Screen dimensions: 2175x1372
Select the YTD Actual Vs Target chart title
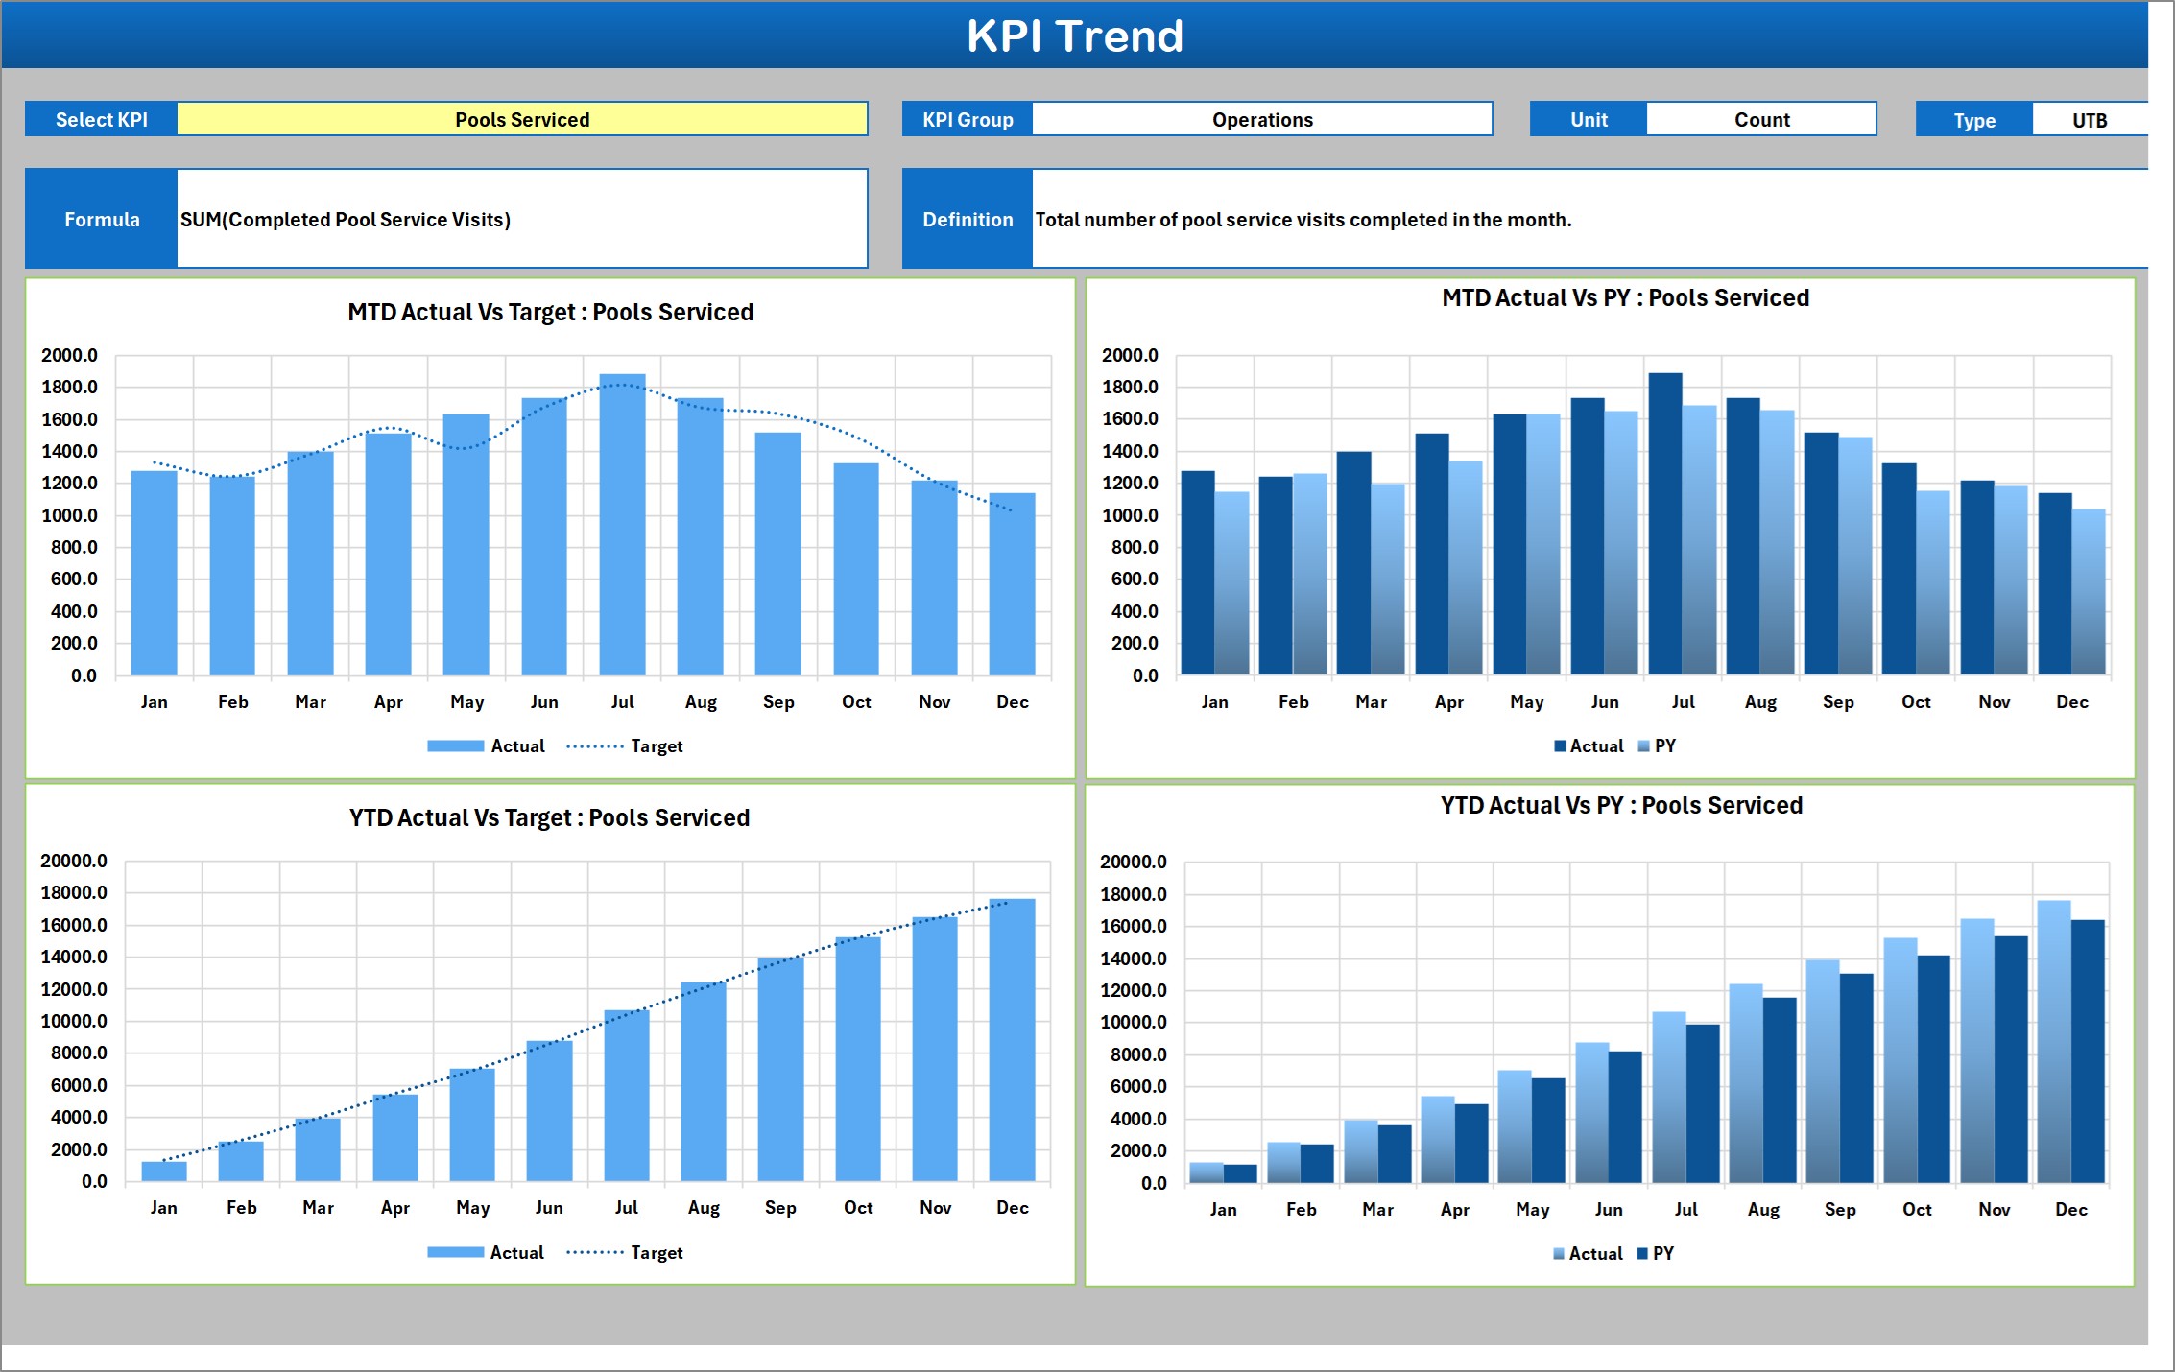(550, 818)
